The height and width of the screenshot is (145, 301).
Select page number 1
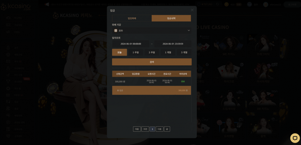point(152,129)
